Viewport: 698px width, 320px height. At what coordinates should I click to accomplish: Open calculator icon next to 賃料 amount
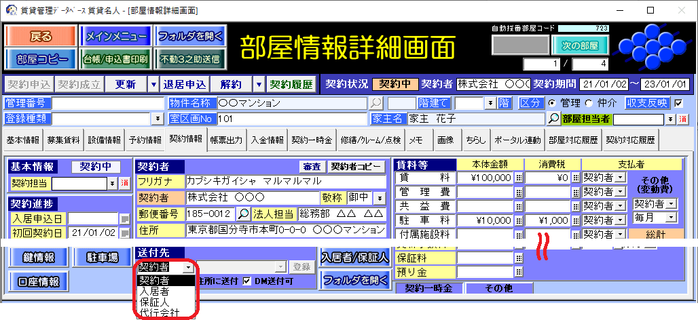pos(518,178)
